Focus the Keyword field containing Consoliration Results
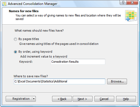 tap(78, 62)
